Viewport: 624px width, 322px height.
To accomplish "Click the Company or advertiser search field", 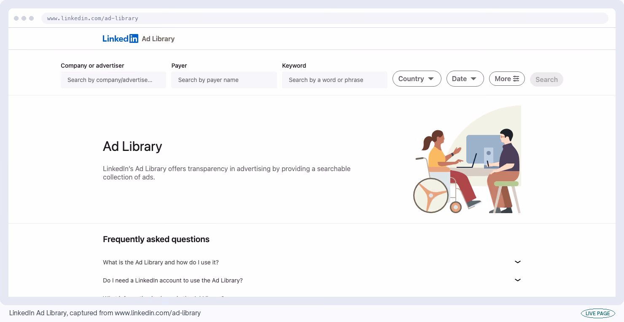I will (x=113, y=80).
